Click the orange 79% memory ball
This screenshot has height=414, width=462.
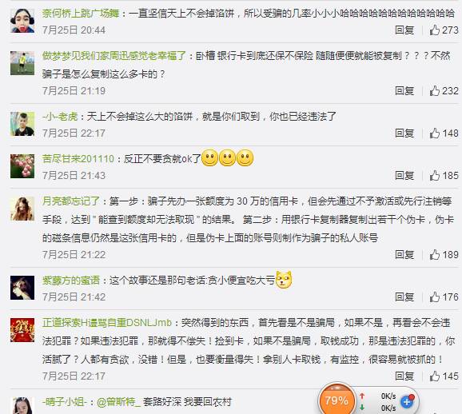click(x=337, y=400)
